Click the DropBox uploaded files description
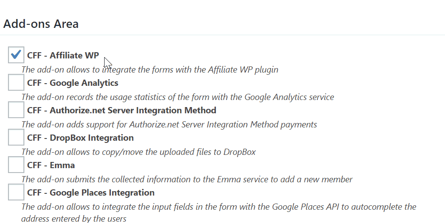 pyautogui.click(x=138, y=152)
